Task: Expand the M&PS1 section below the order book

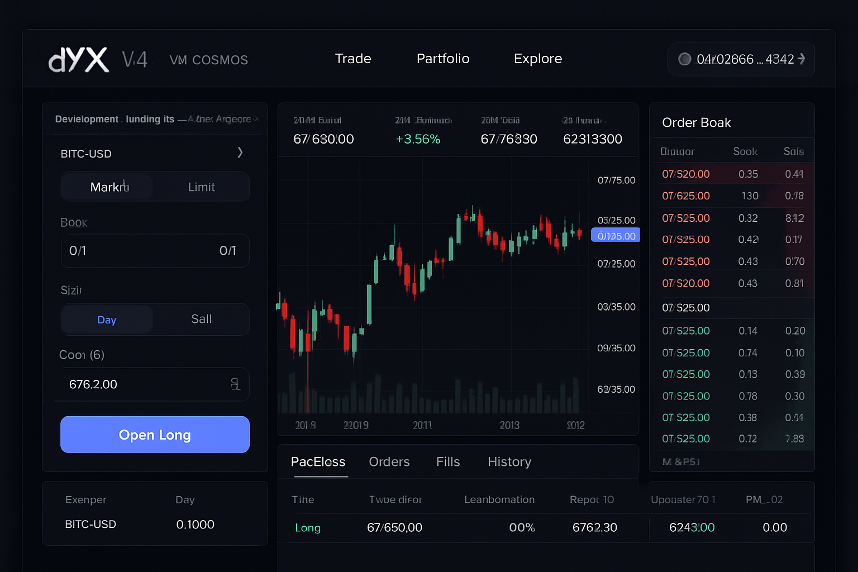Action: click(680, 462)
